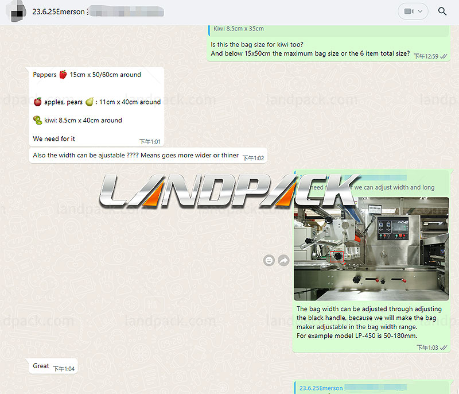The image size is (459, 394).
Task: Click the red apple emoji in message
Action: [x=37, y=102]
